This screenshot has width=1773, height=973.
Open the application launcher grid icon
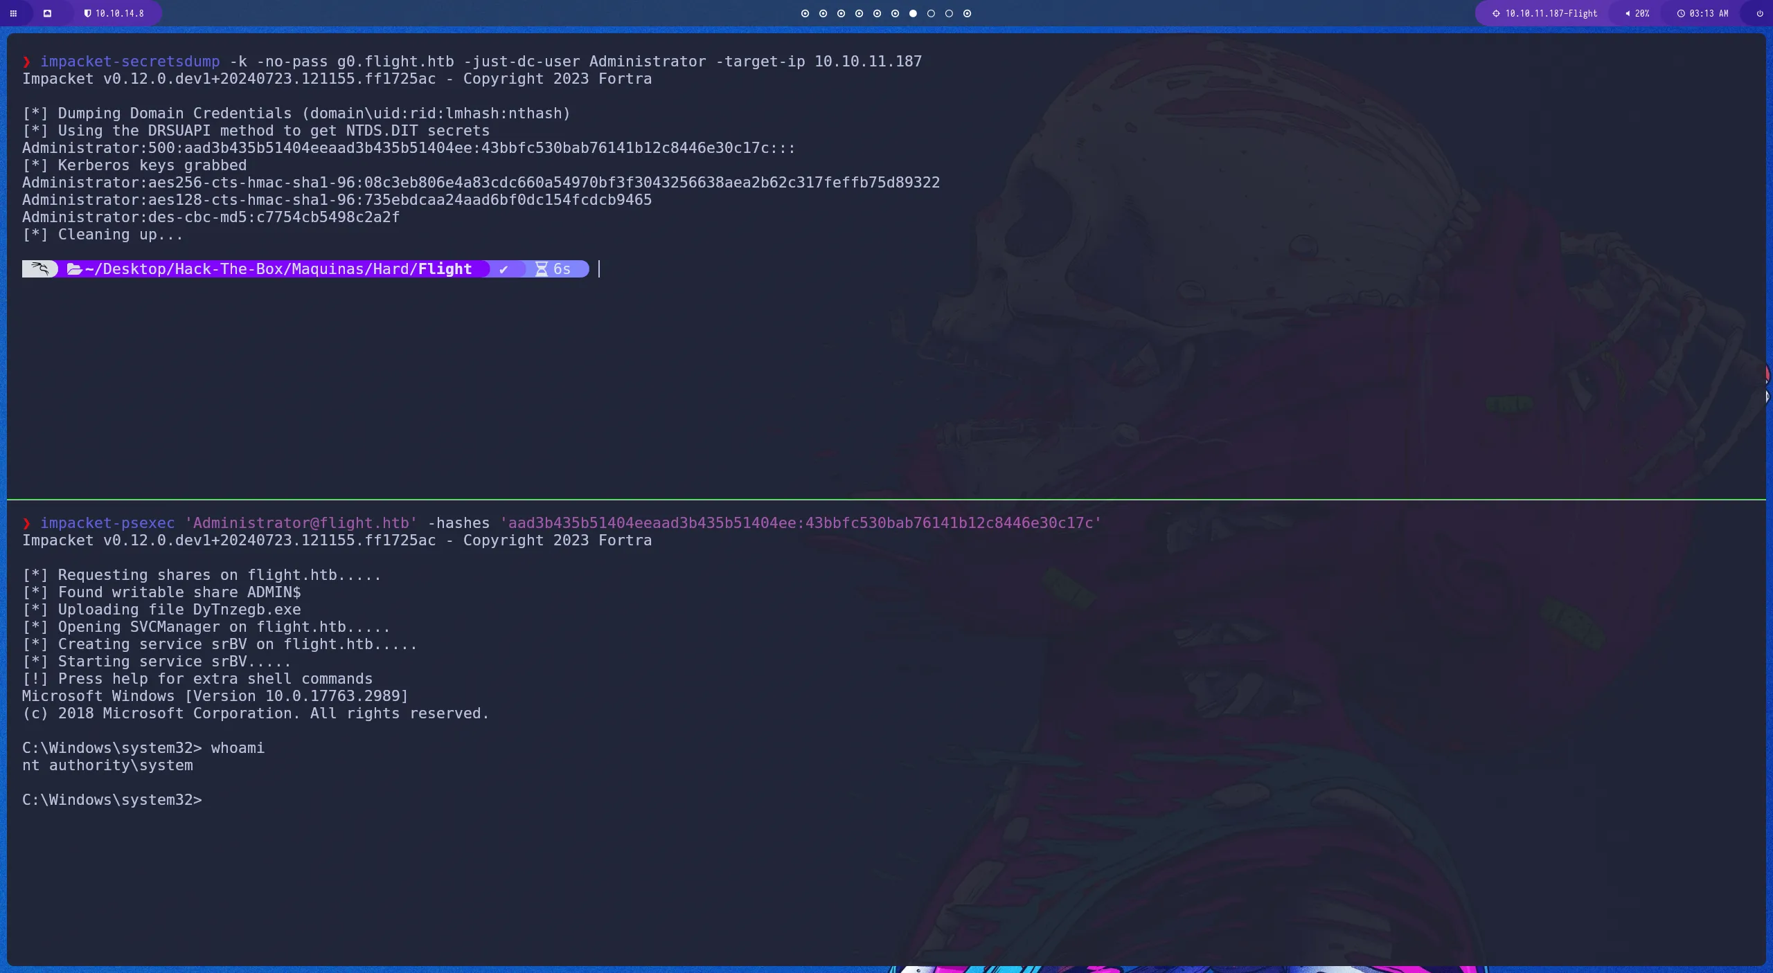point(13,13)
